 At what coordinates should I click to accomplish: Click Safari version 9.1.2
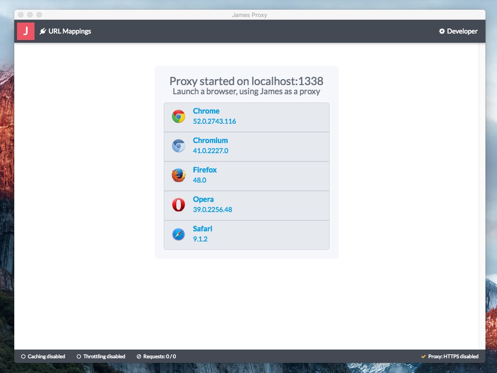200,239
